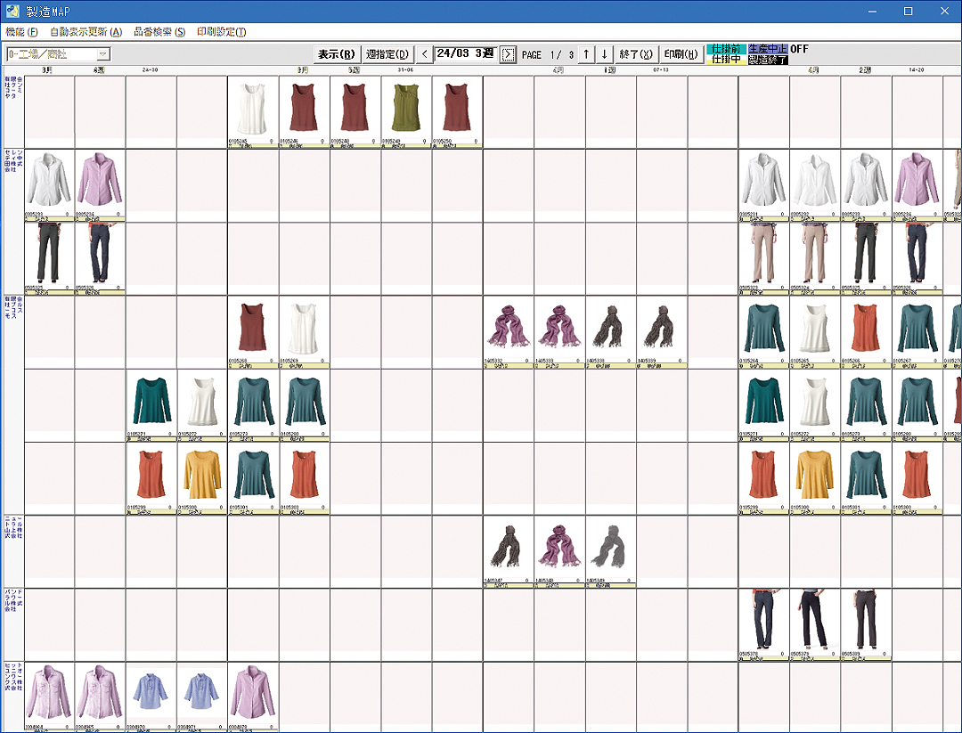Open the 自動表示更新(A) menu

pyautogui.click(x=86, y=32)
